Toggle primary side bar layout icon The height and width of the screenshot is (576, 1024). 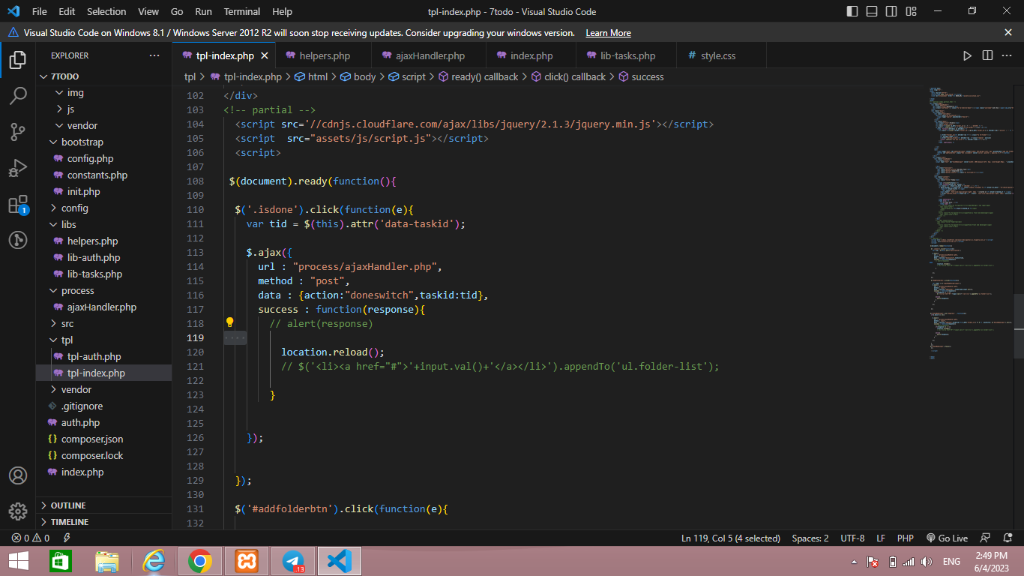[852, 11]
